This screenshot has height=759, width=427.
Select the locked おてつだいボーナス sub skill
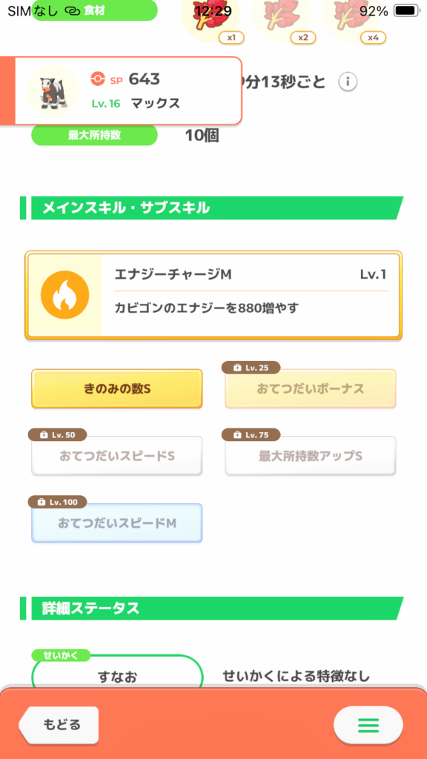pyautogui.click(x=311, y=388)
